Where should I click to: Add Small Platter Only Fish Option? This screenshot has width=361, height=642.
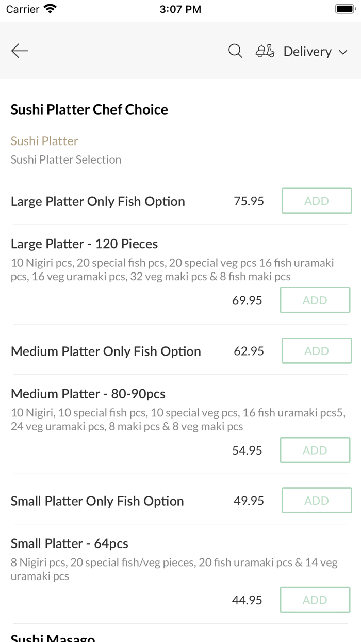[x=317, y=501]
